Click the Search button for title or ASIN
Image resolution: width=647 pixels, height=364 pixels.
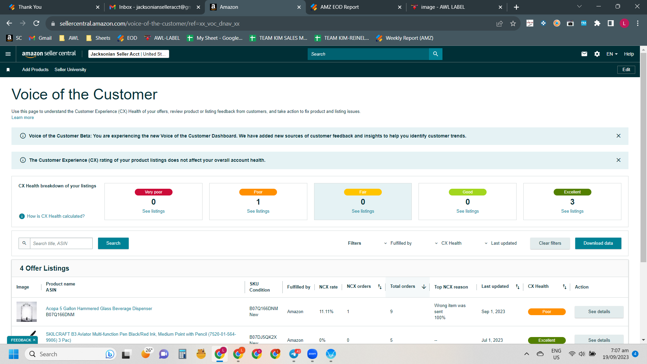coord(113,243)
